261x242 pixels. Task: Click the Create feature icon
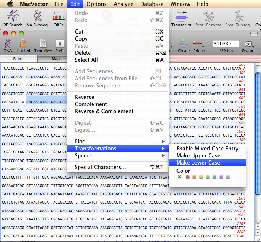(x=184, y=44)
